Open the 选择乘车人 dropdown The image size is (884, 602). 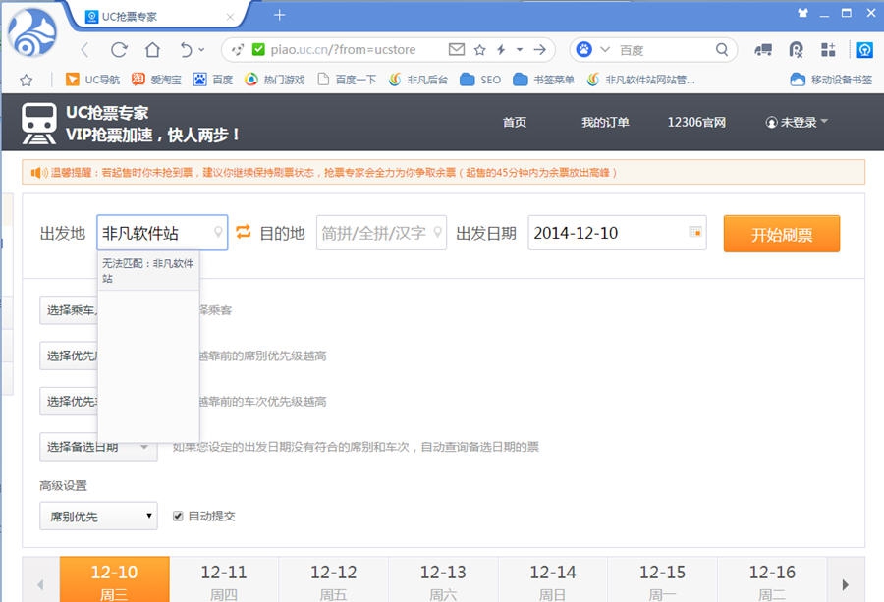tap(69, 311)
